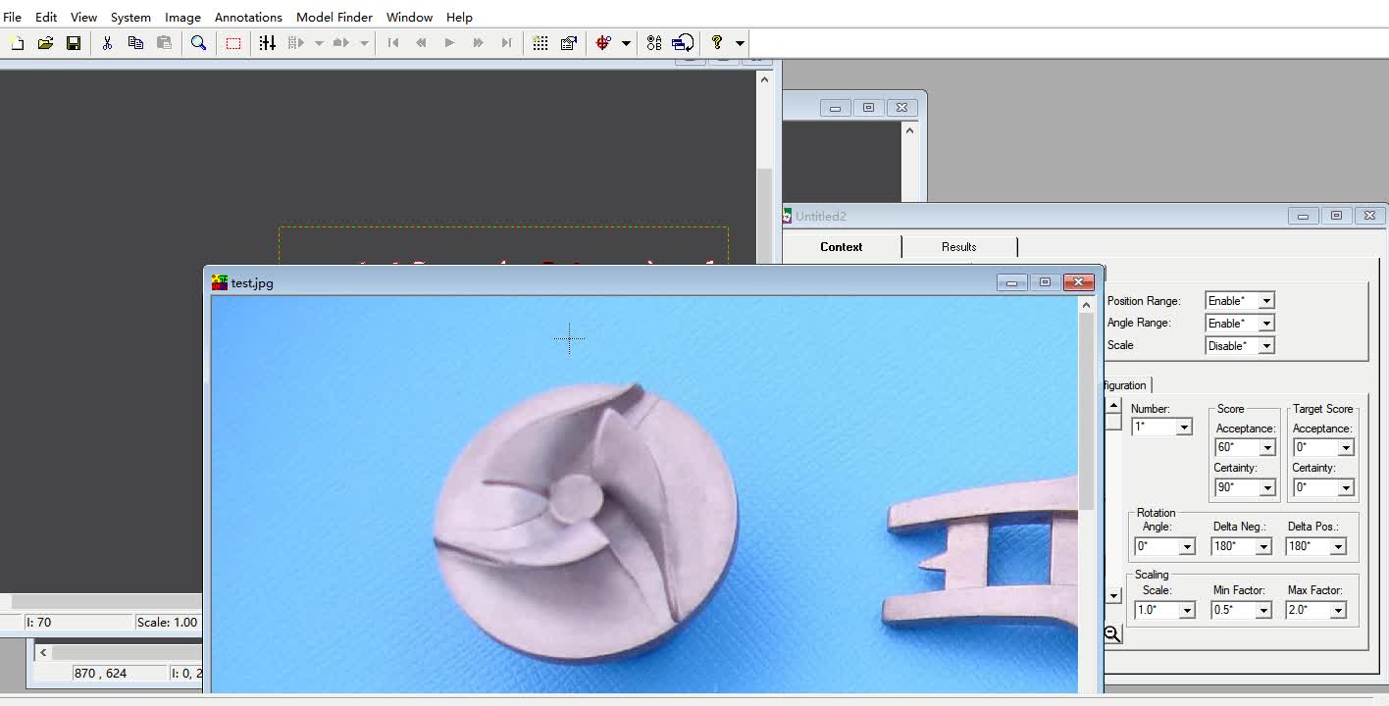Cut selection with the scissors icon
The height and width of the screenshot is (706, 1389).
point(108,43)
